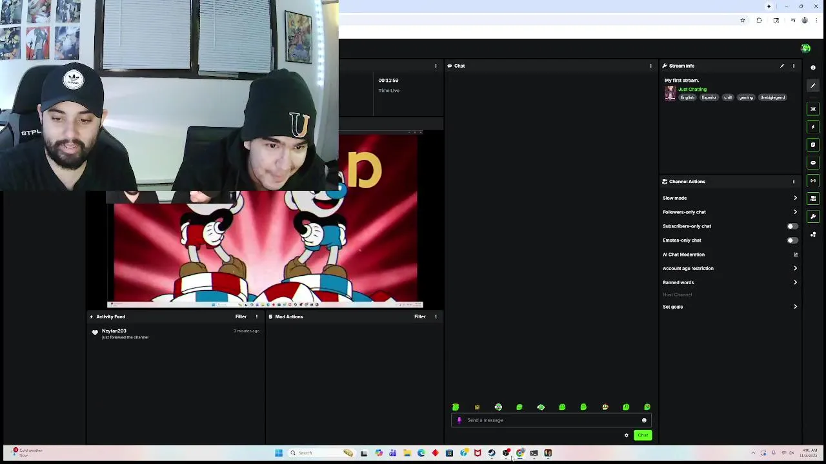This screenshot has width=826, height=464.
Task: Click the highlighted pencil icon in right sidebar
Action: click(813, 86)
